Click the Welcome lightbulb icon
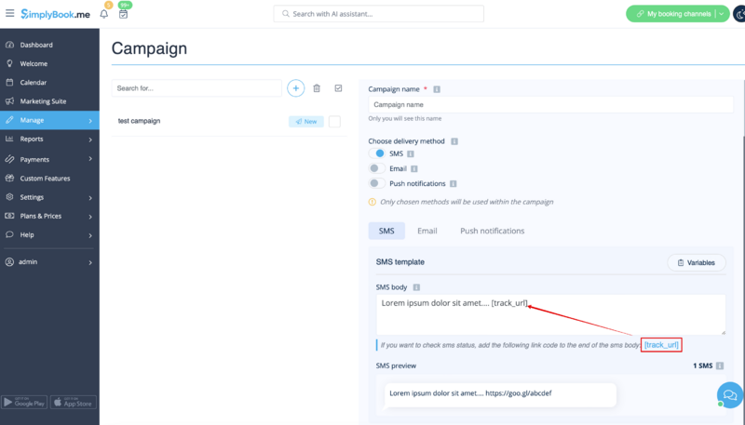This screenshot has height=425, width=745. coord(9,63)
